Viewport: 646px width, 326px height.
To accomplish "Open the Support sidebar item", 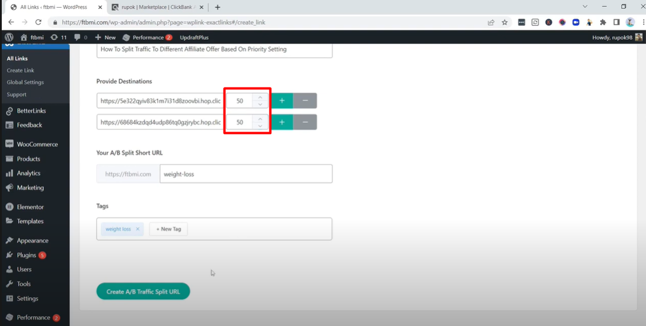I will click(x=16, y=94).
